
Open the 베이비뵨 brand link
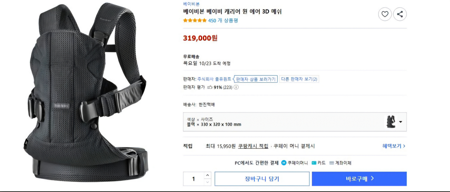pos(191,4)
